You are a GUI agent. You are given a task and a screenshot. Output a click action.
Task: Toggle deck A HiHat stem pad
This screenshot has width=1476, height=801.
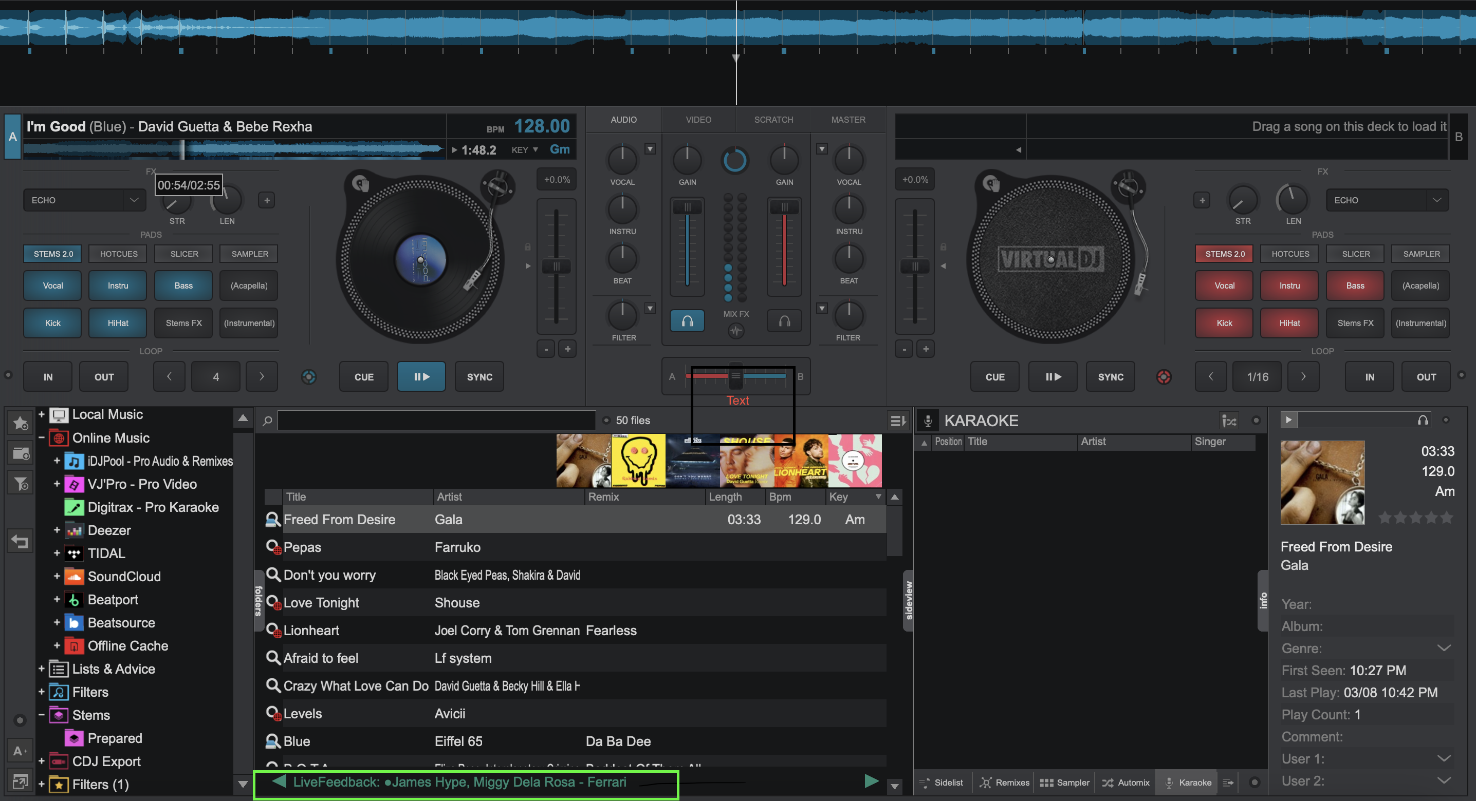click(x=118, y=323)
